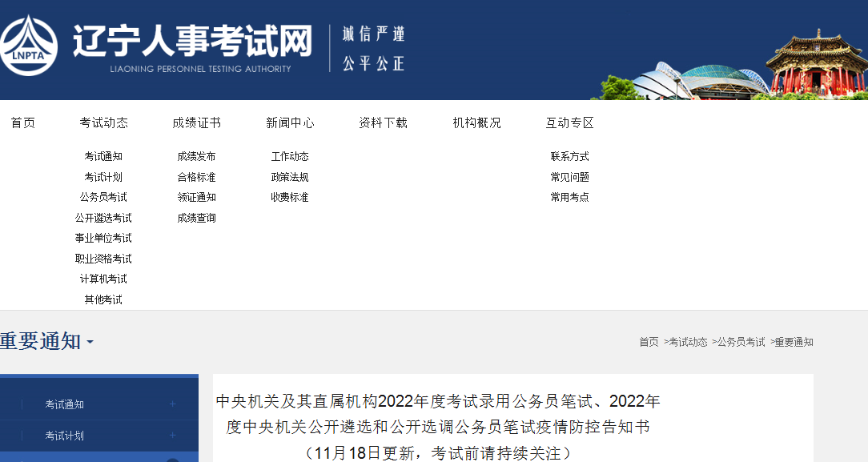Open 考试计划 in the left sidebar

point(65,436)
